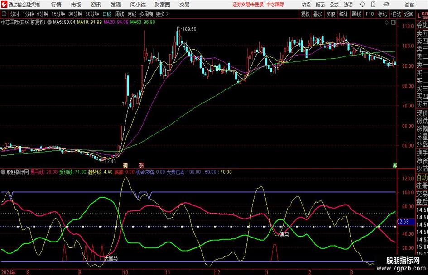Click the month 10 marker on the time axis
Viewport: 428px width, 275px height.
point(125,272)
